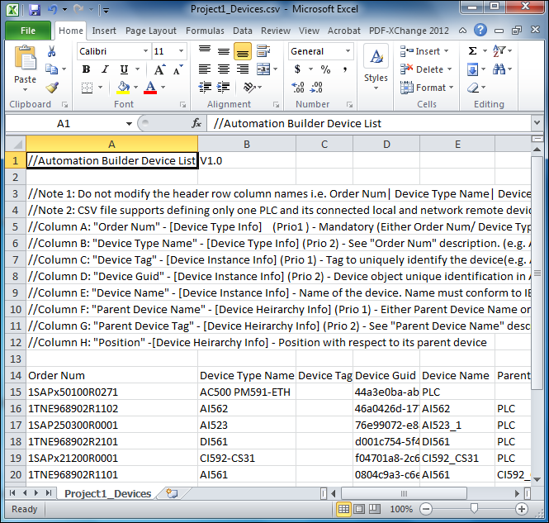The width and height of the screenshot is (549, 523).
Task: Select the Format Painter brush
Action: click(x=52, y=88)
